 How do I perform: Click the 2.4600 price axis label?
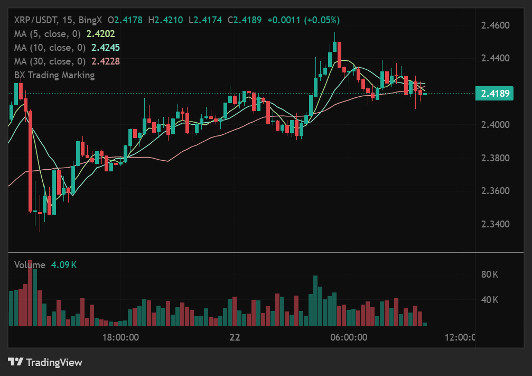pos(496,25)
